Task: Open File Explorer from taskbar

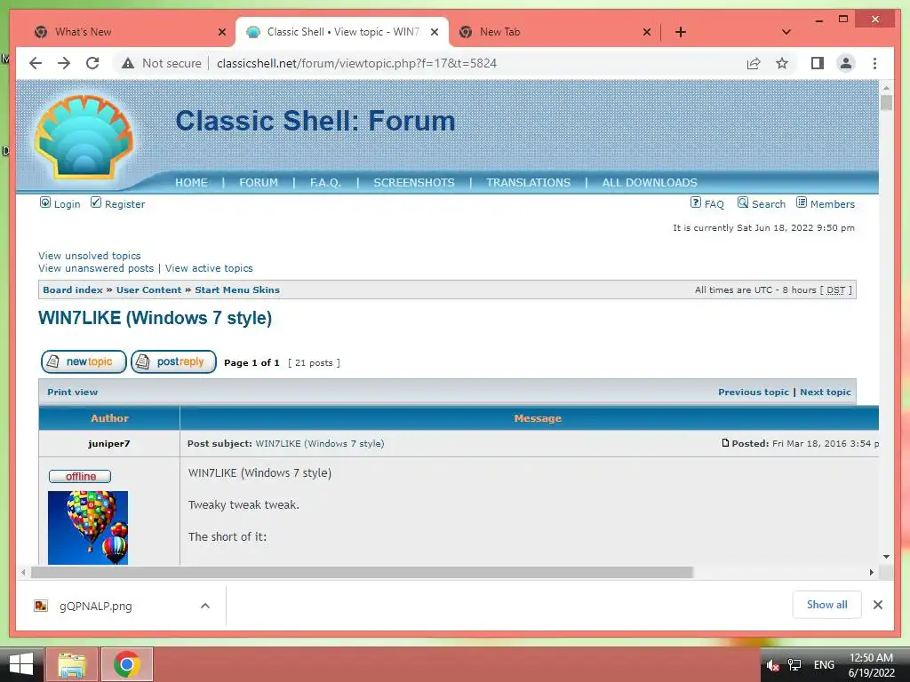Action: [x=71, y=664]
